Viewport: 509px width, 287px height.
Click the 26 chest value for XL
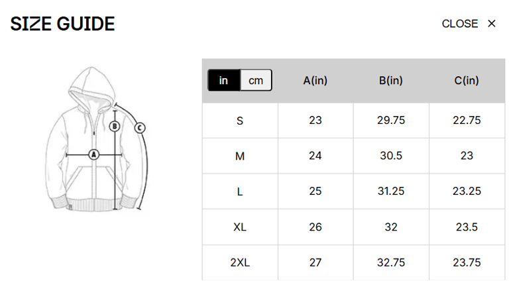[315, 227]
